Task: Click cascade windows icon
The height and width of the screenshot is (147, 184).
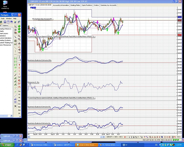Action: pyautogui.click(x=11, y=22)
